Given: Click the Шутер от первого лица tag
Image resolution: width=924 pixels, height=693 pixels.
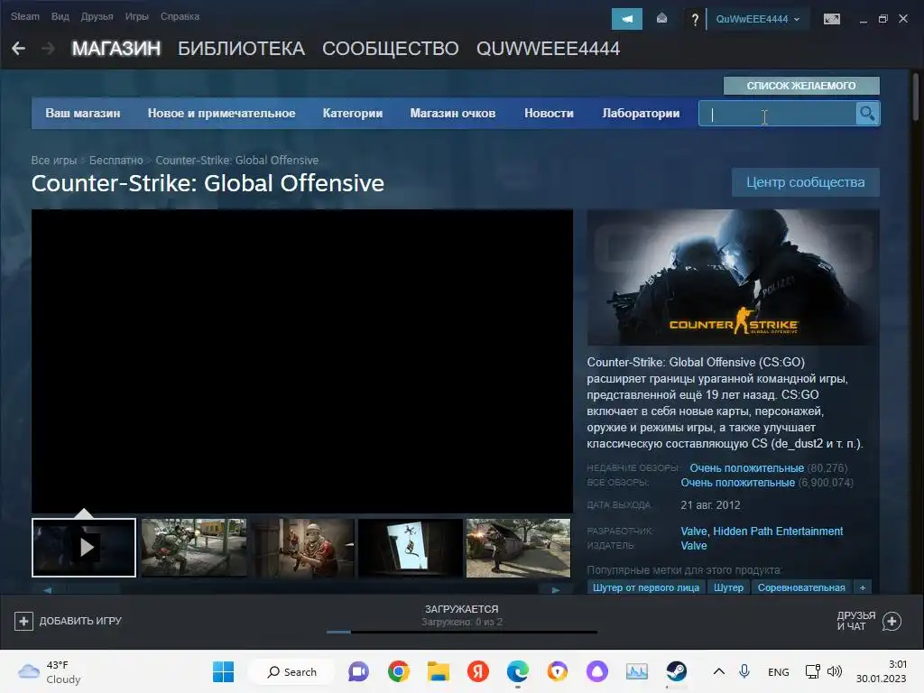Looking at the screenshot, I should [645, 587].
